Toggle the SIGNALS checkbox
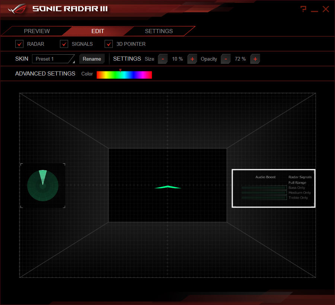 64,44
